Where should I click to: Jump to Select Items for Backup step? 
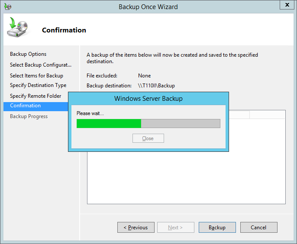point(36,76)
